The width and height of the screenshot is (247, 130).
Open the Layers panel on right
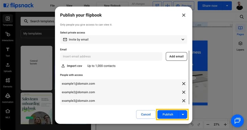click(x=240, y=46)
